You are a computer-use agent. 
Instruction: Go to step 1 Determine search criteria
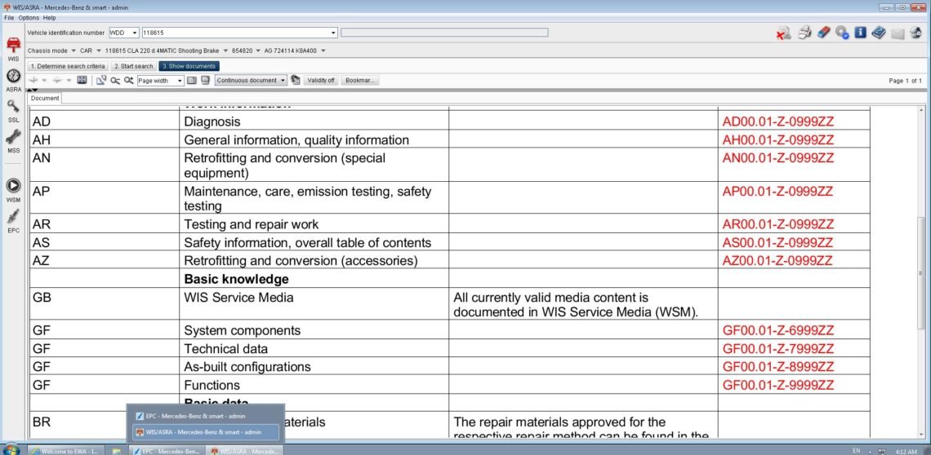coord(68,66)
